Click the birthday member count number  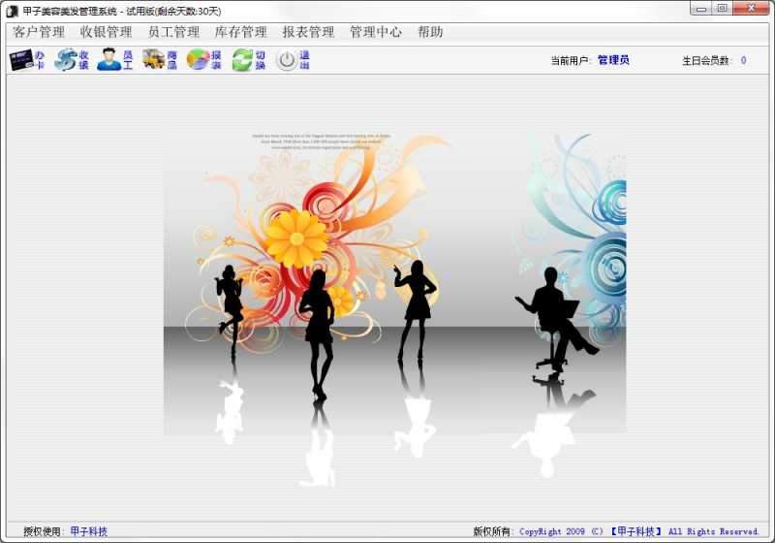tap(743, 60)
